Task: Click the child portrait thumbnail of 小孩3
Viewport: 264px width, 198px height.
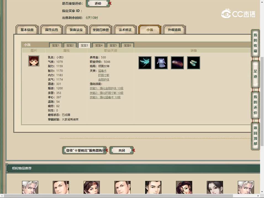Action: click(34, 61)
